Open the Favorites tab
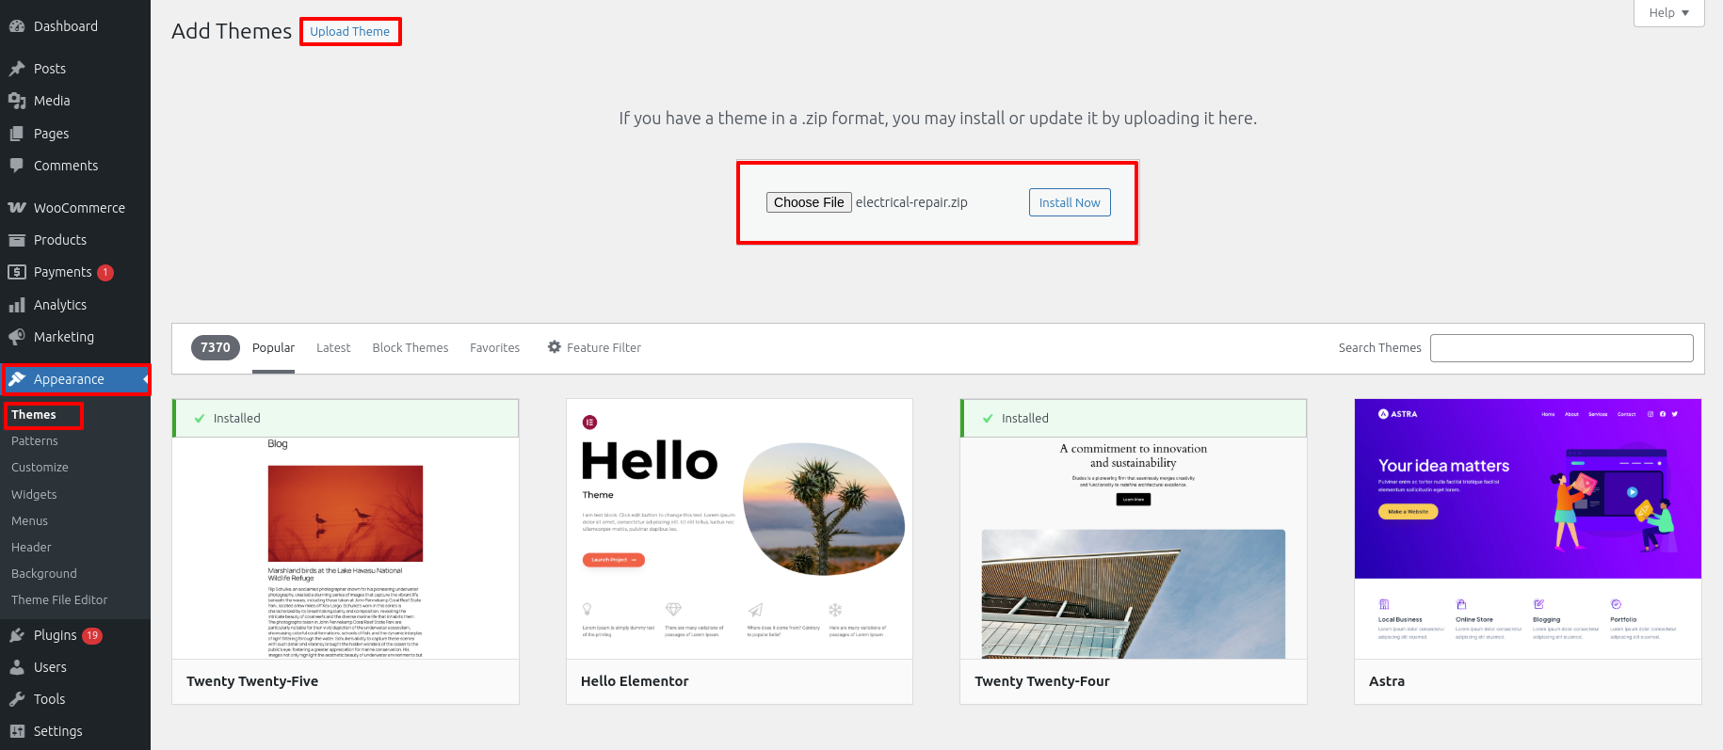The height and width of the screenshot is (750, 1723). pyautogui.click(x=494, y=347)
